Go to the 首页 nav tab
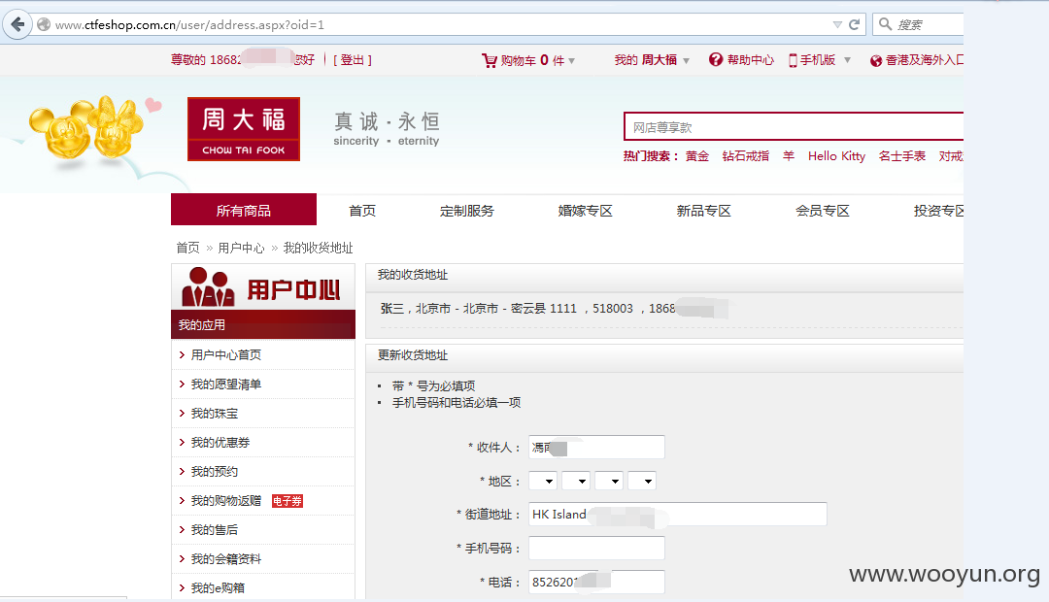The width and height of the screenshot is (1049, 602). pyautogui.click(x=362, y=211)
